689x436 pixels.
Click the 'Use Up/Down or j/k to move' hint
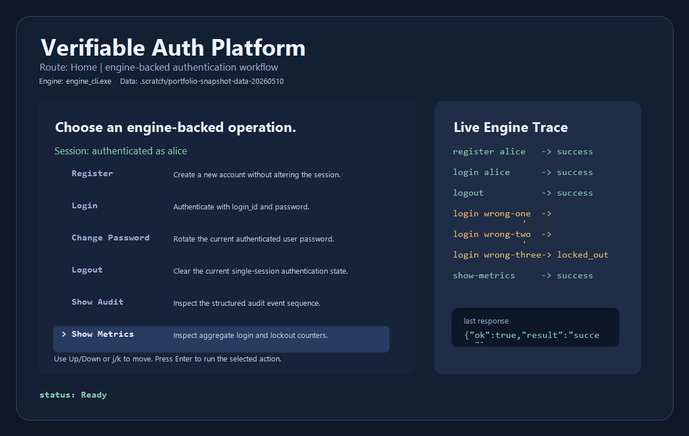click(167, 359)
